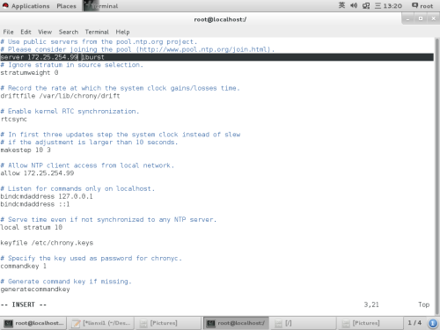Open the Terminal menu
Image resolution: width=440 pixels, height=330 pixels.
click(x=97, y=32)
